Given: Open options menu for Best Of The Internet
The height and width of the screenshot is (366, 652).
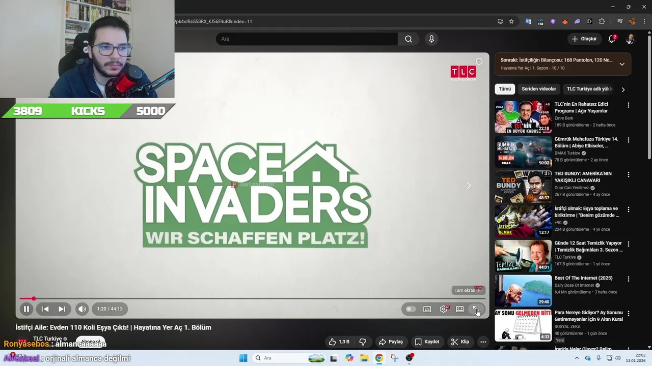Looking at the screenshot, I should (628, 279).
